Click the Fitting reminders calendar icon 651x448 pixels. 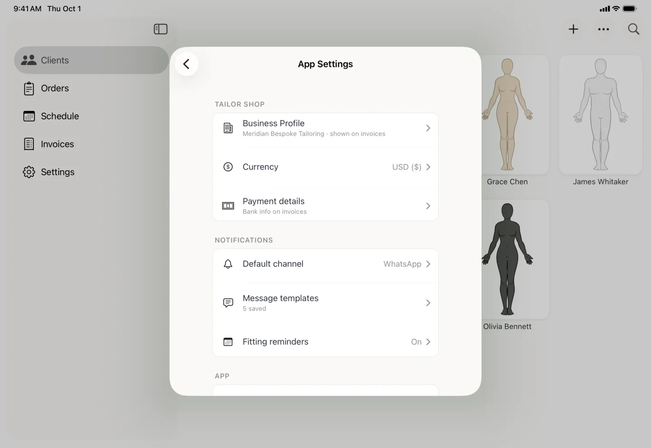pyautogui.click(x=228, y=342)
